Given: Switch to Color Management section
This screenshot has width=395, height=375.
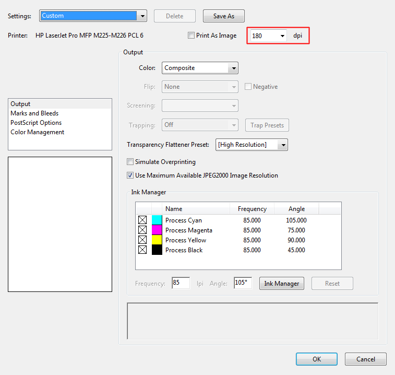Looking at the screenshot, I should pos(38,132).
